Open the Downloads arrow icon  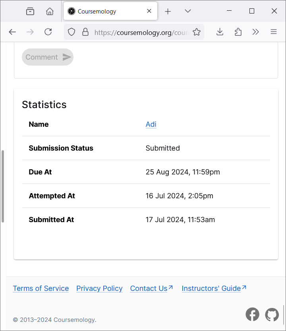pyautogui.click(x=220, y=32)
